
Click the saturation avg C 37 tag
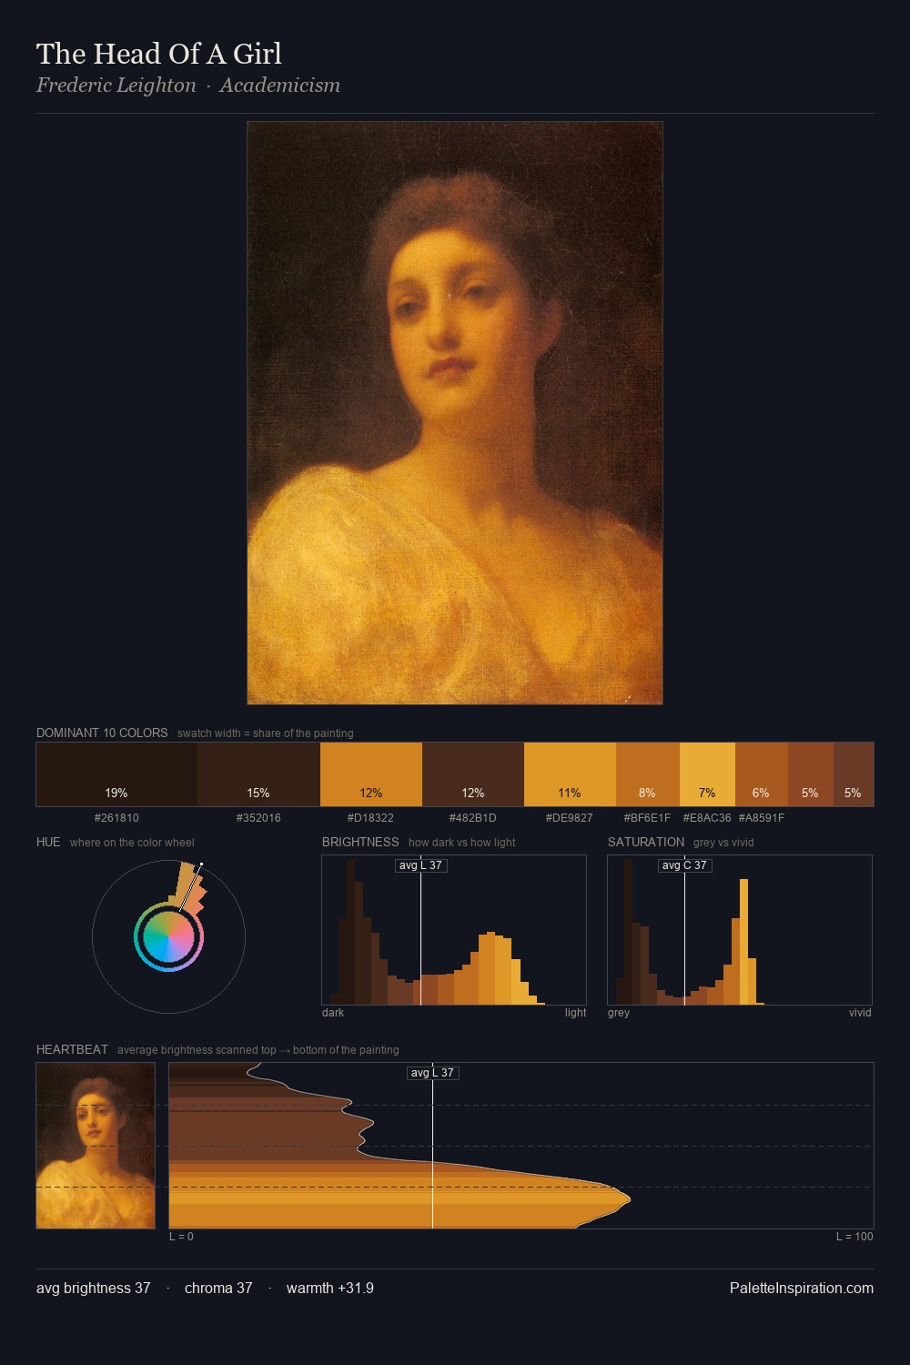684,865
